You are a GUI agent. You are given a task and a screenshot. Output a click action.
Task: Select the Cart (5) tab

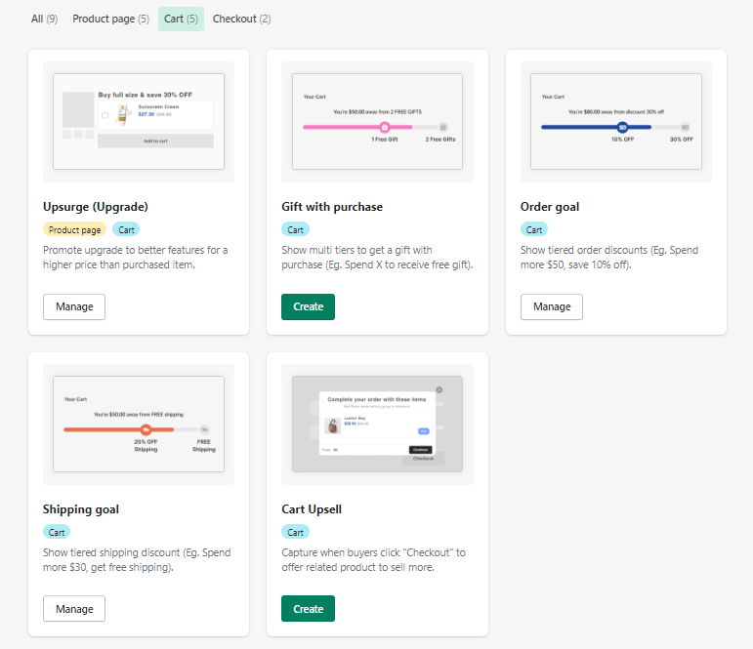(181, 19)
